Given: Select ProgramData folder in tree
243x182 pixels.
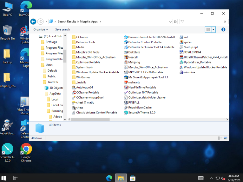Looking at the screenshot, I should 52,59.
